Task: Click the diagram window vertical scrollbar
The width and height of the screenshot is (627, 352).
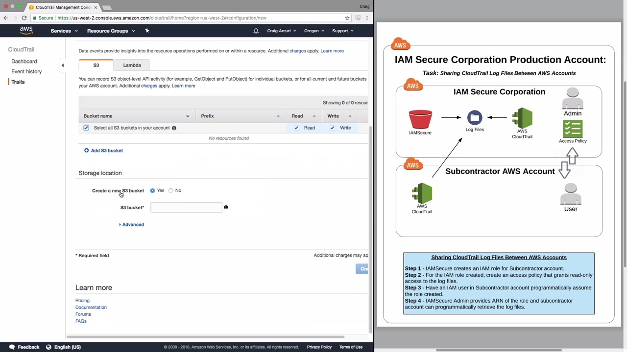Action: pyautogui.click(x=625, y=174)
